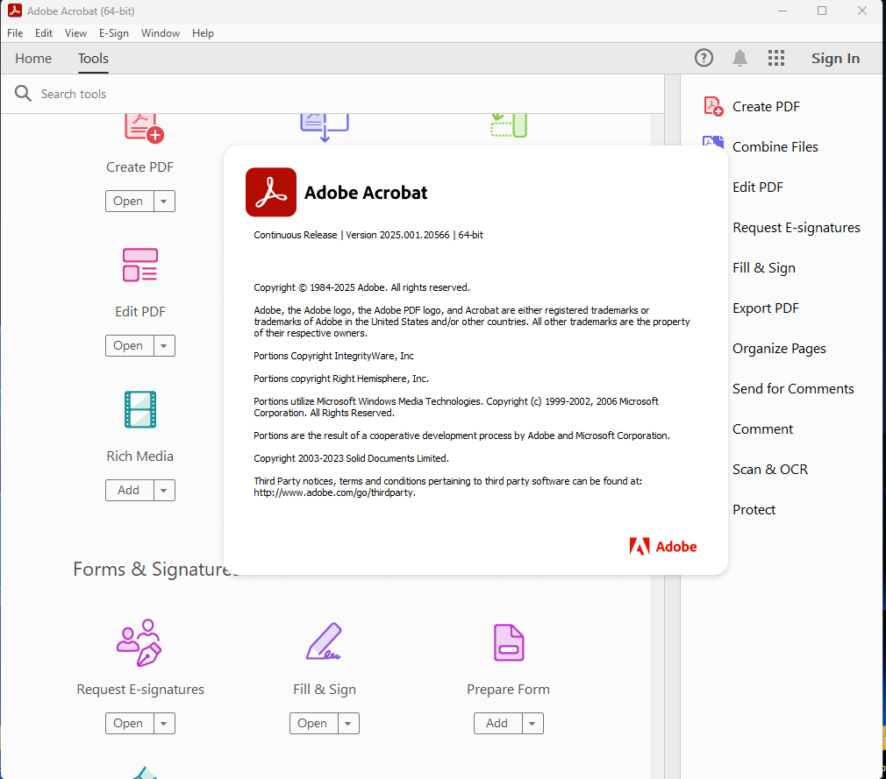Click the Portions Copyright IntegrityWare line
The width and height of the screenshot is (886, 779).
334,356
